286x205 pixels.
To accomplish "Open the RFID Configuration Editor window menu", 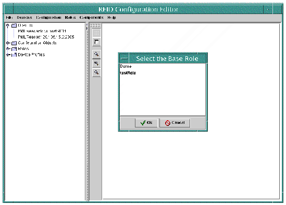I will tap(9, 9).
